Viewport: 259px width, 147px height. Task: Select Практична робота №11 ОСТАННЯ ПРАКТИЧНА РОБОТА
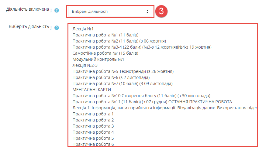152,102
